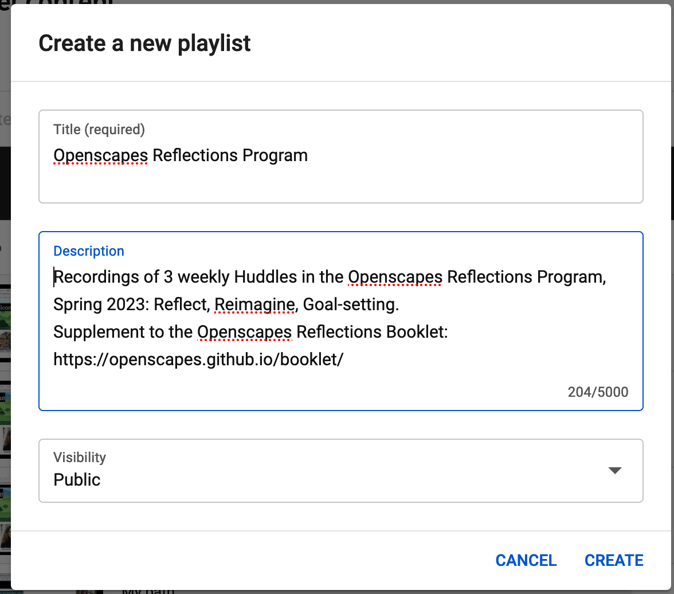Click the CREATE button to save the playlist
This screenshot has height=594, width=674.
coord(614,560)
